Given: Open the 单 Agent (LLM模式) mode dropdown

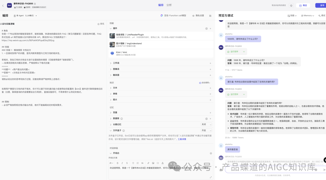Looking at the screenshot, I should [x=25, y=16].
